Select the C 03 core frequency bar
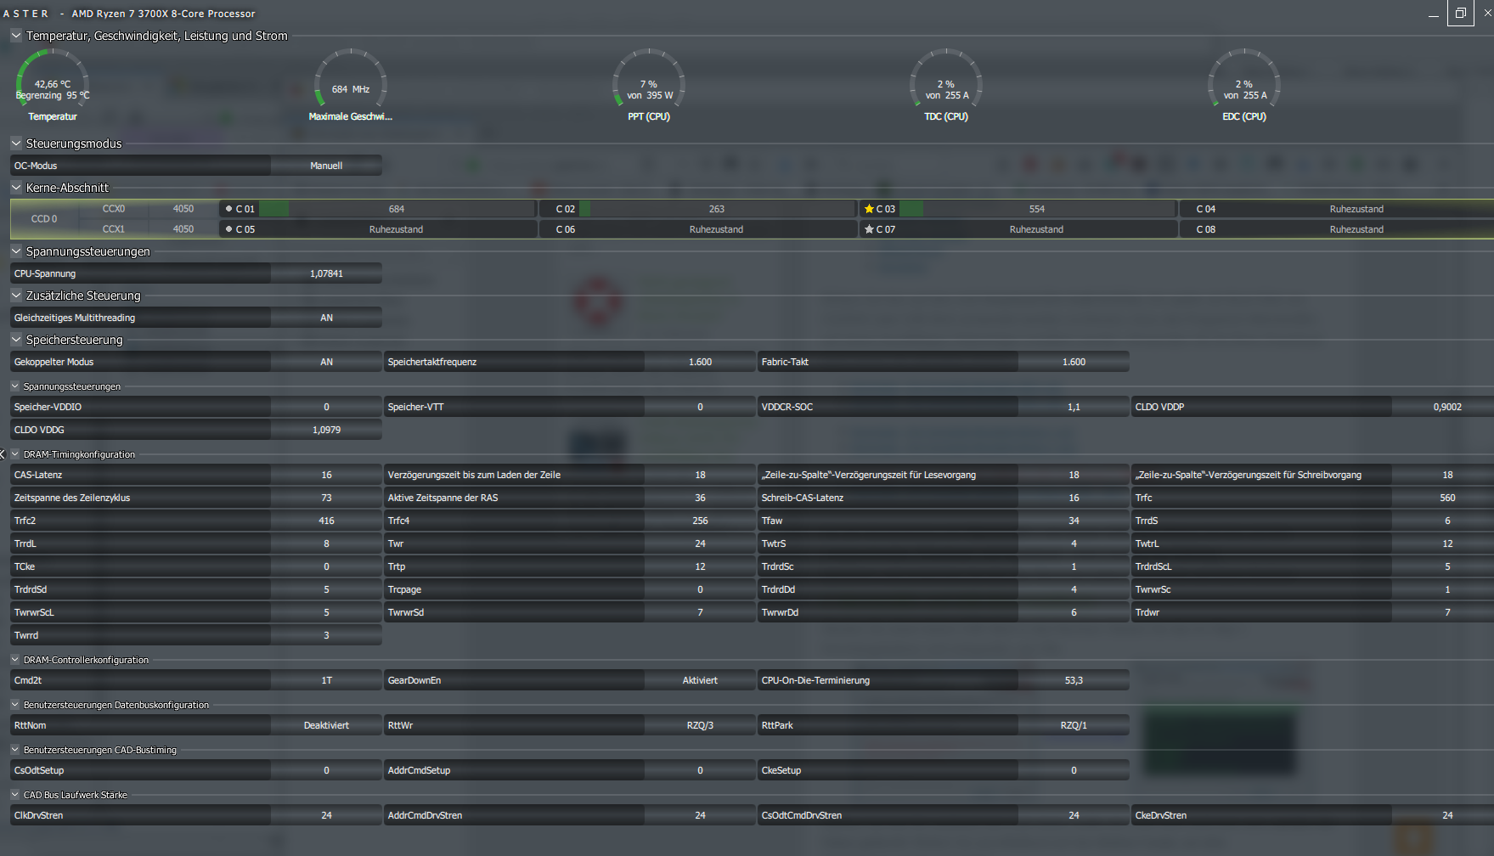Screen dimensions: 1494x856 [x=1037, y=209]
